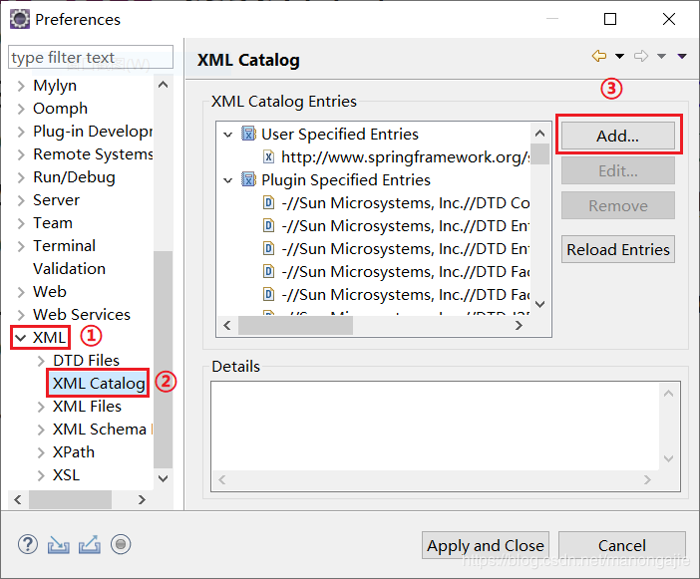Screen dimensions: 700x579
Task: Collapse Plugin Specified Entries node
Action: [x=228, y=180]
